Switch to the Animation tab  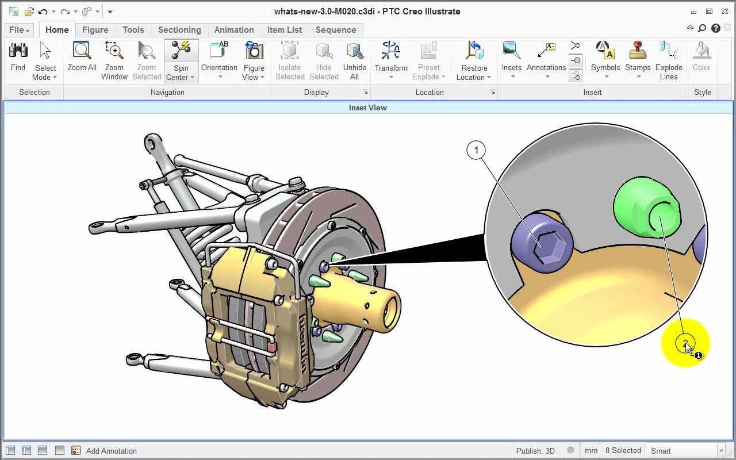[234, 30]
